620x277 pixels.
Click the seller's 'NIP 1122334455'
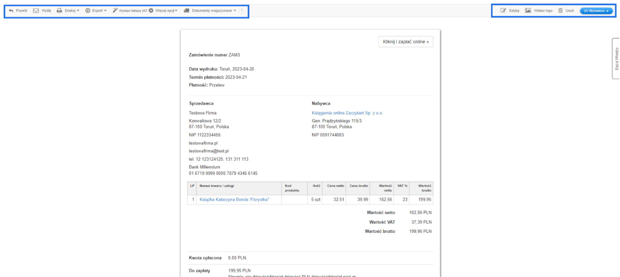tap(205, 135)
